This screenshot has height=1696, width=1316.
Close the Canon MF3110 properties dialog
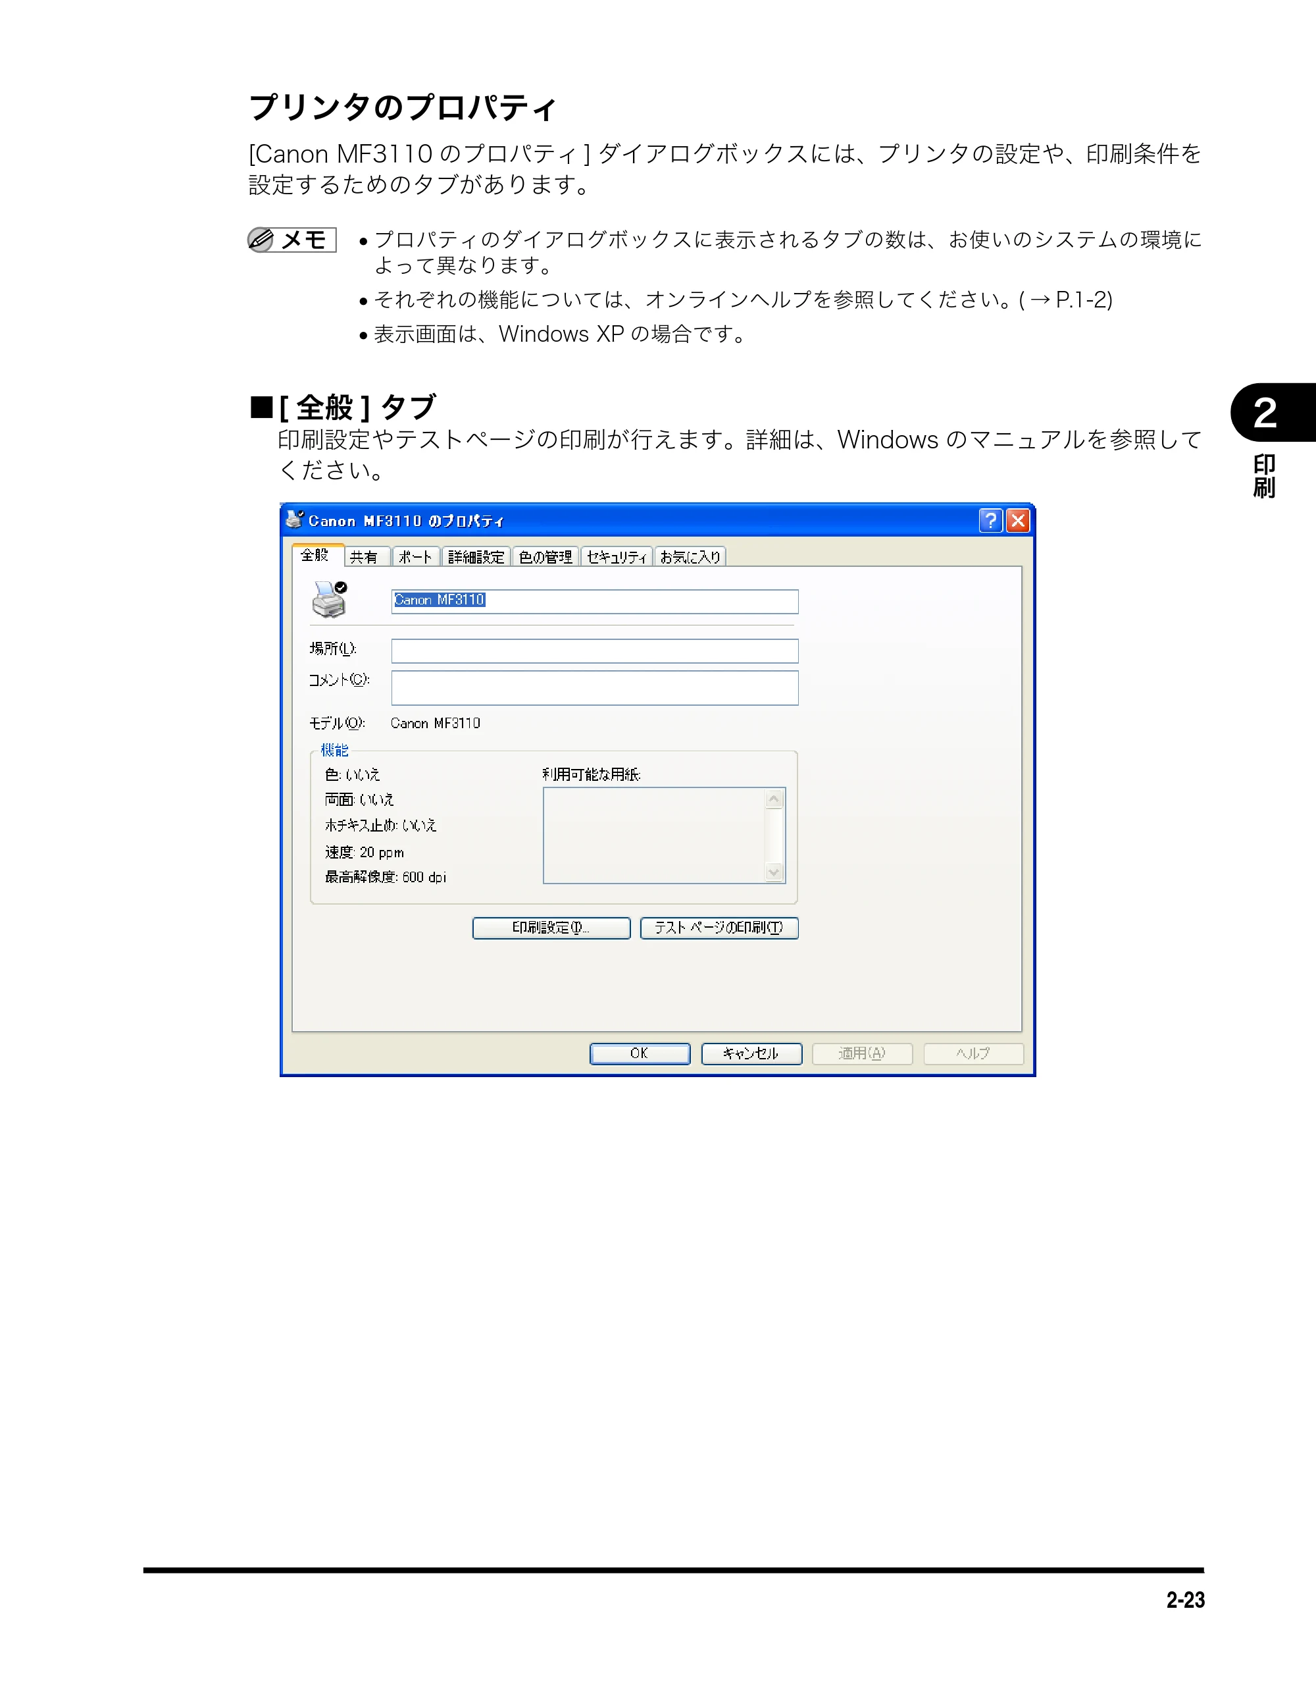pos(1018,520)
